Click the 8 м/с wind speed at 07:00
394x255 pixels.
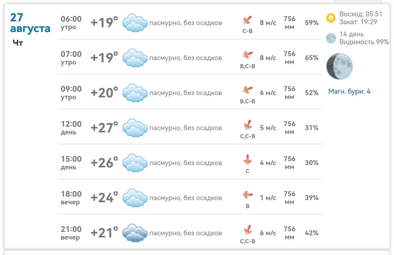(268, 58)
